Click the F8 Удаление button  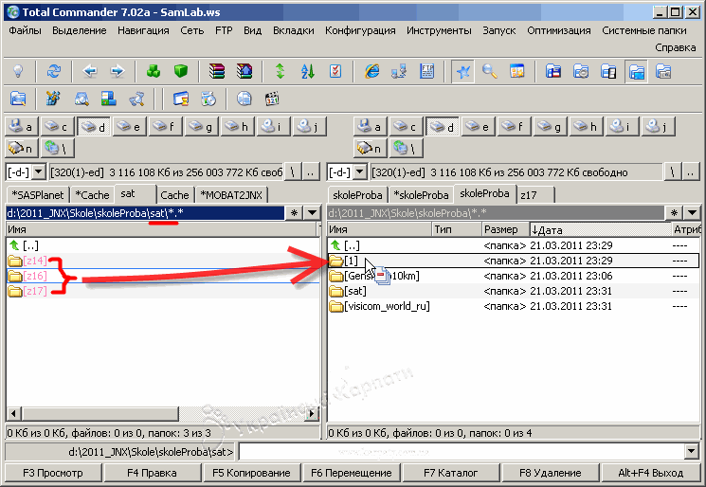(x=551, y=473)
